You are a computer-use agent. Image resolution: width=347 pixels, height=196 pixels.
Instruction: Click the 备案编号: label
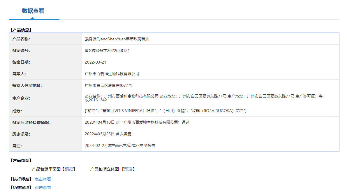pyautogui.click(x=21, y=51)
